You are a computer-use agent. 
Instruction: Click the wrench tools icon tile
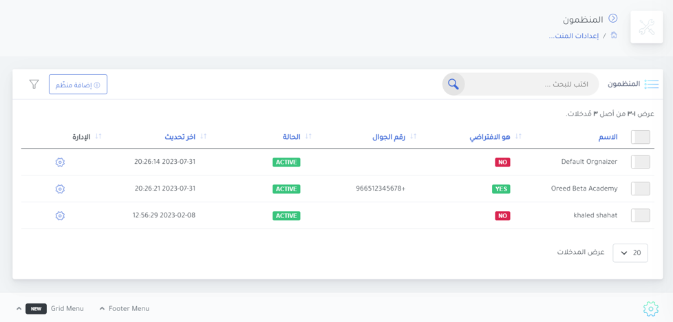coord(646,27)
